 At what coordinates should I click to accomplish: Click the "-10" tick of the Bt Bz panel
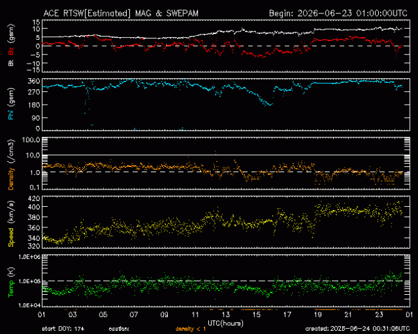33,63
